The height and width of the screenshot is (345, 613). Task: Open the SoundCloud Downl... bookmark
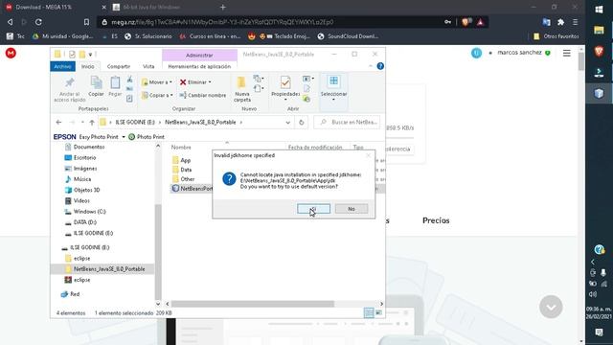click(x=348, y=36)
